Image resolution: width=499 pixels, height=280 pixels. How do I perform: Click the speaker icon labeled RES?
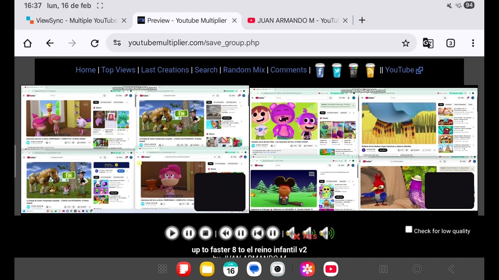click(310, 233)
